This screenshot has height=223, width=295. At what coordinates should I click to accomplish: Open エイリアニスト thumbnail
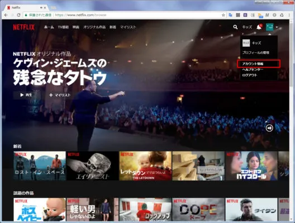[x=93, y=166]
